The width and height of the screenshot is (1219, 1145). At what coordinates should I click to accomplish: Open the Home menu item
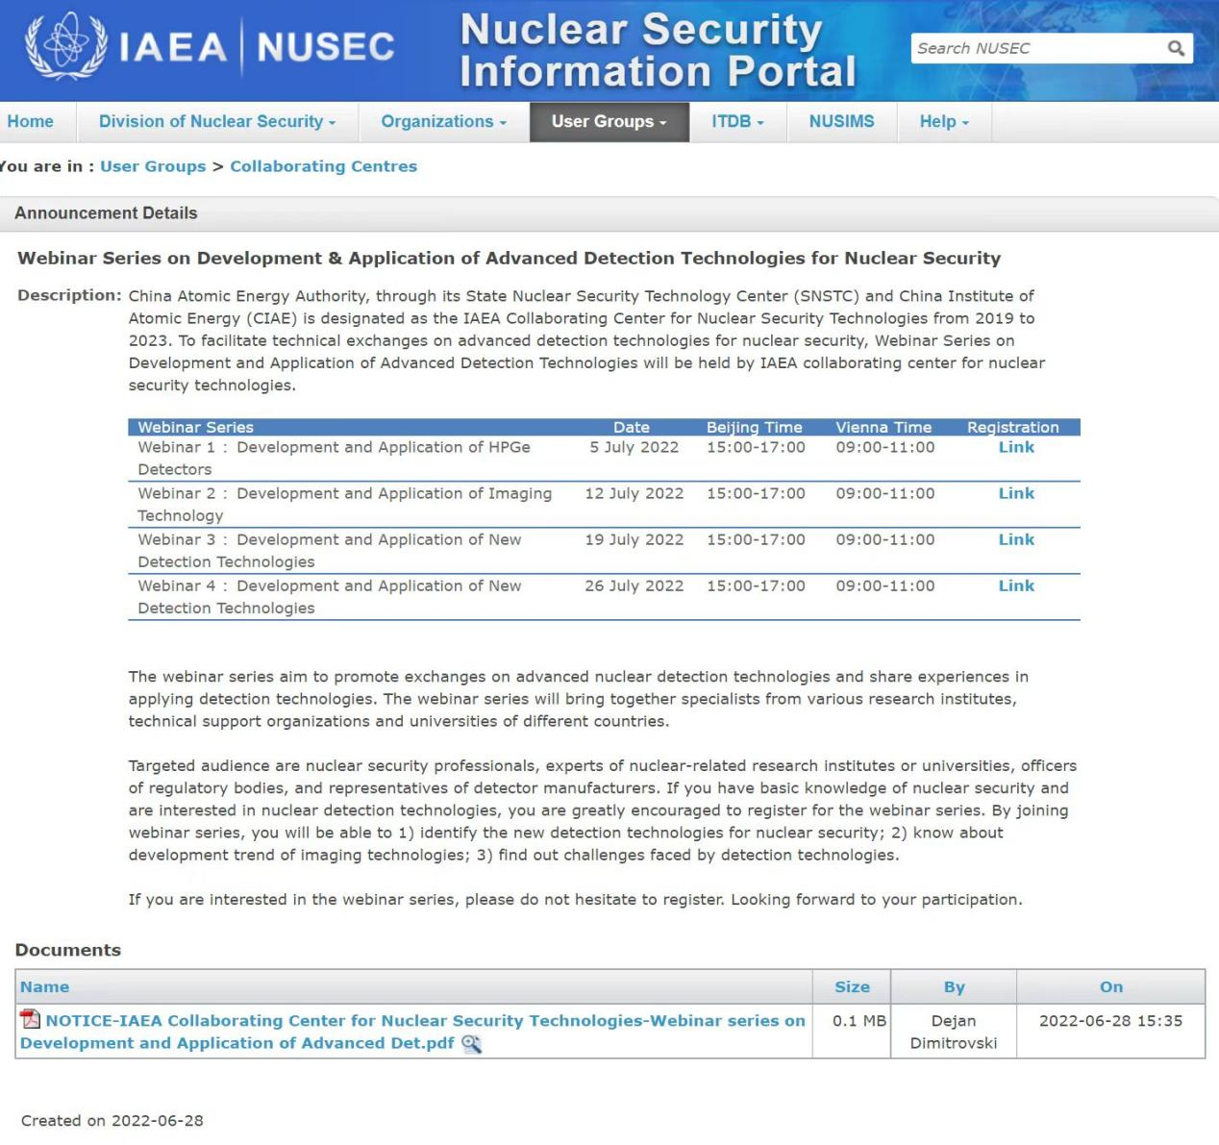(31, 121)
